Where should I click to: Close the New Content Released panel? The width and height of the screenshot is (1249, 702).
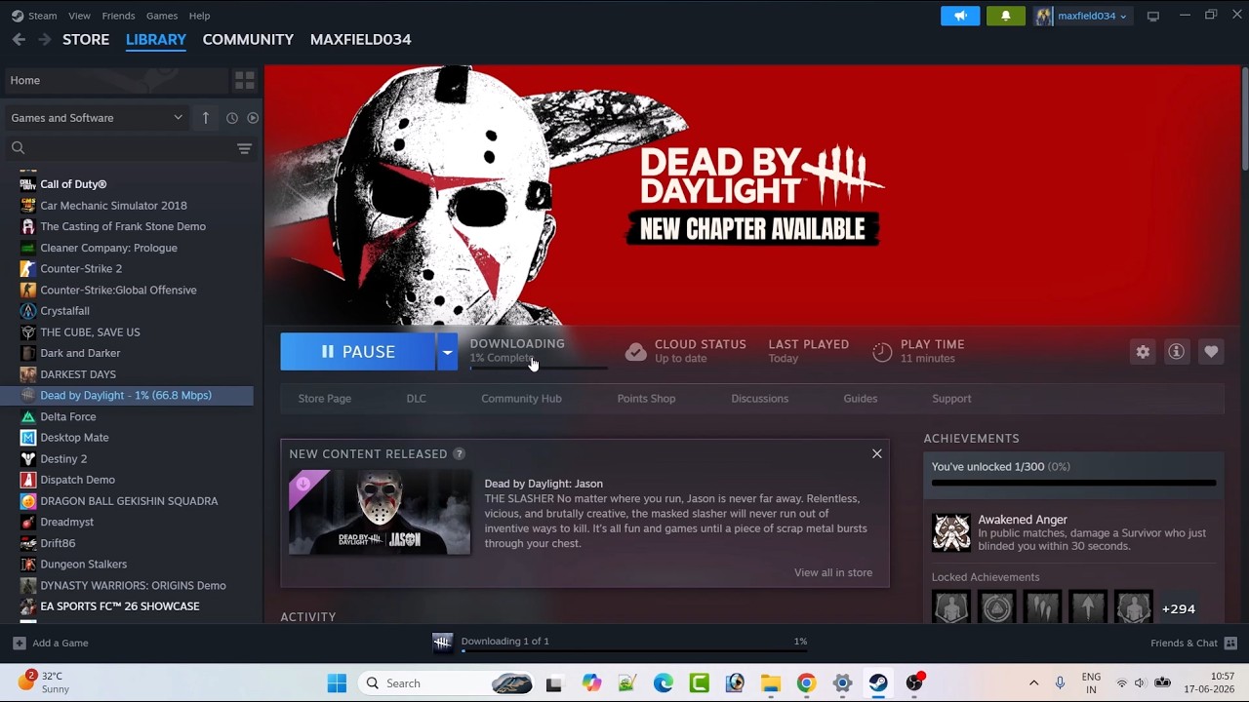click(877, 453)
